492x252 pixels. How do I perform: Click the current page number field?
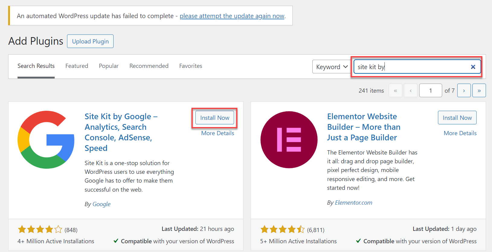(430, 91)
